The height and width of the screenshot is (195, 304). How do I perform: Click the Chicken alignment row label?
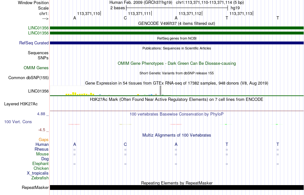pos(41,168)
